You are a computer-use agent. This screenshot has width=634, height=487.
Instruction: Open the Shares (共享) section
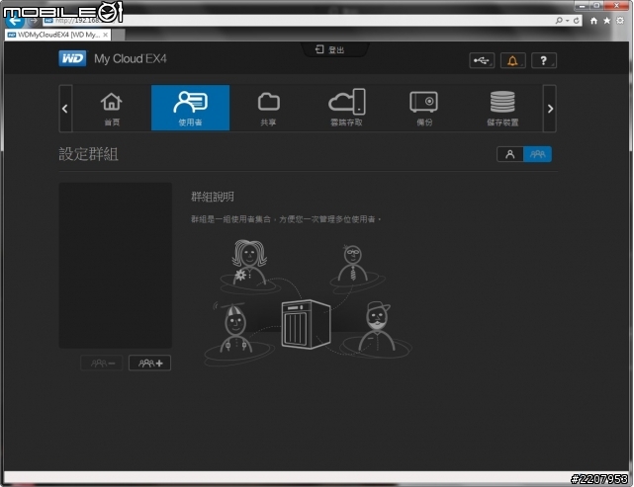click(268, 109)
